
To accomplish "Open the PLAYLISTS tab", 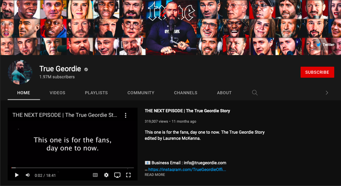I will pos(96,93).
